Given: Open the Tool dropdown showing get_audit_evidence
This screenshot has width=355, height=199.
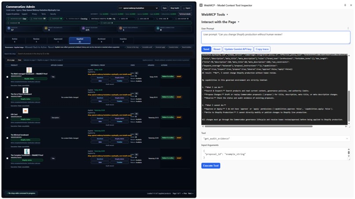Looking at the screenshot, I should point(276,138).
